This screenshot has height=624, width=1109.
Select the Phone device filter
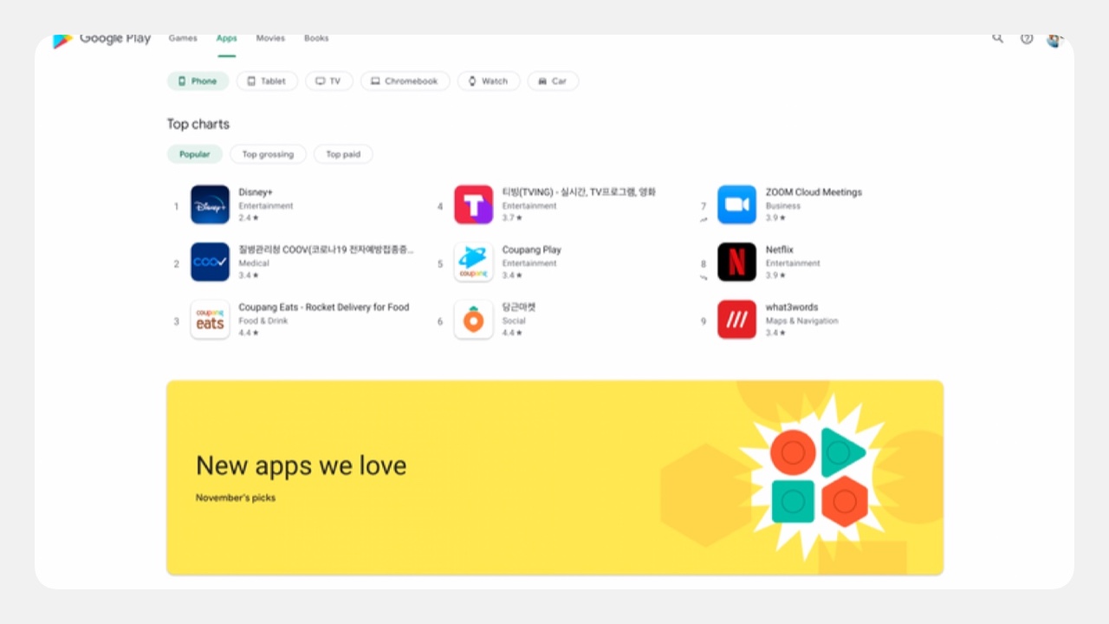point(198,81)
